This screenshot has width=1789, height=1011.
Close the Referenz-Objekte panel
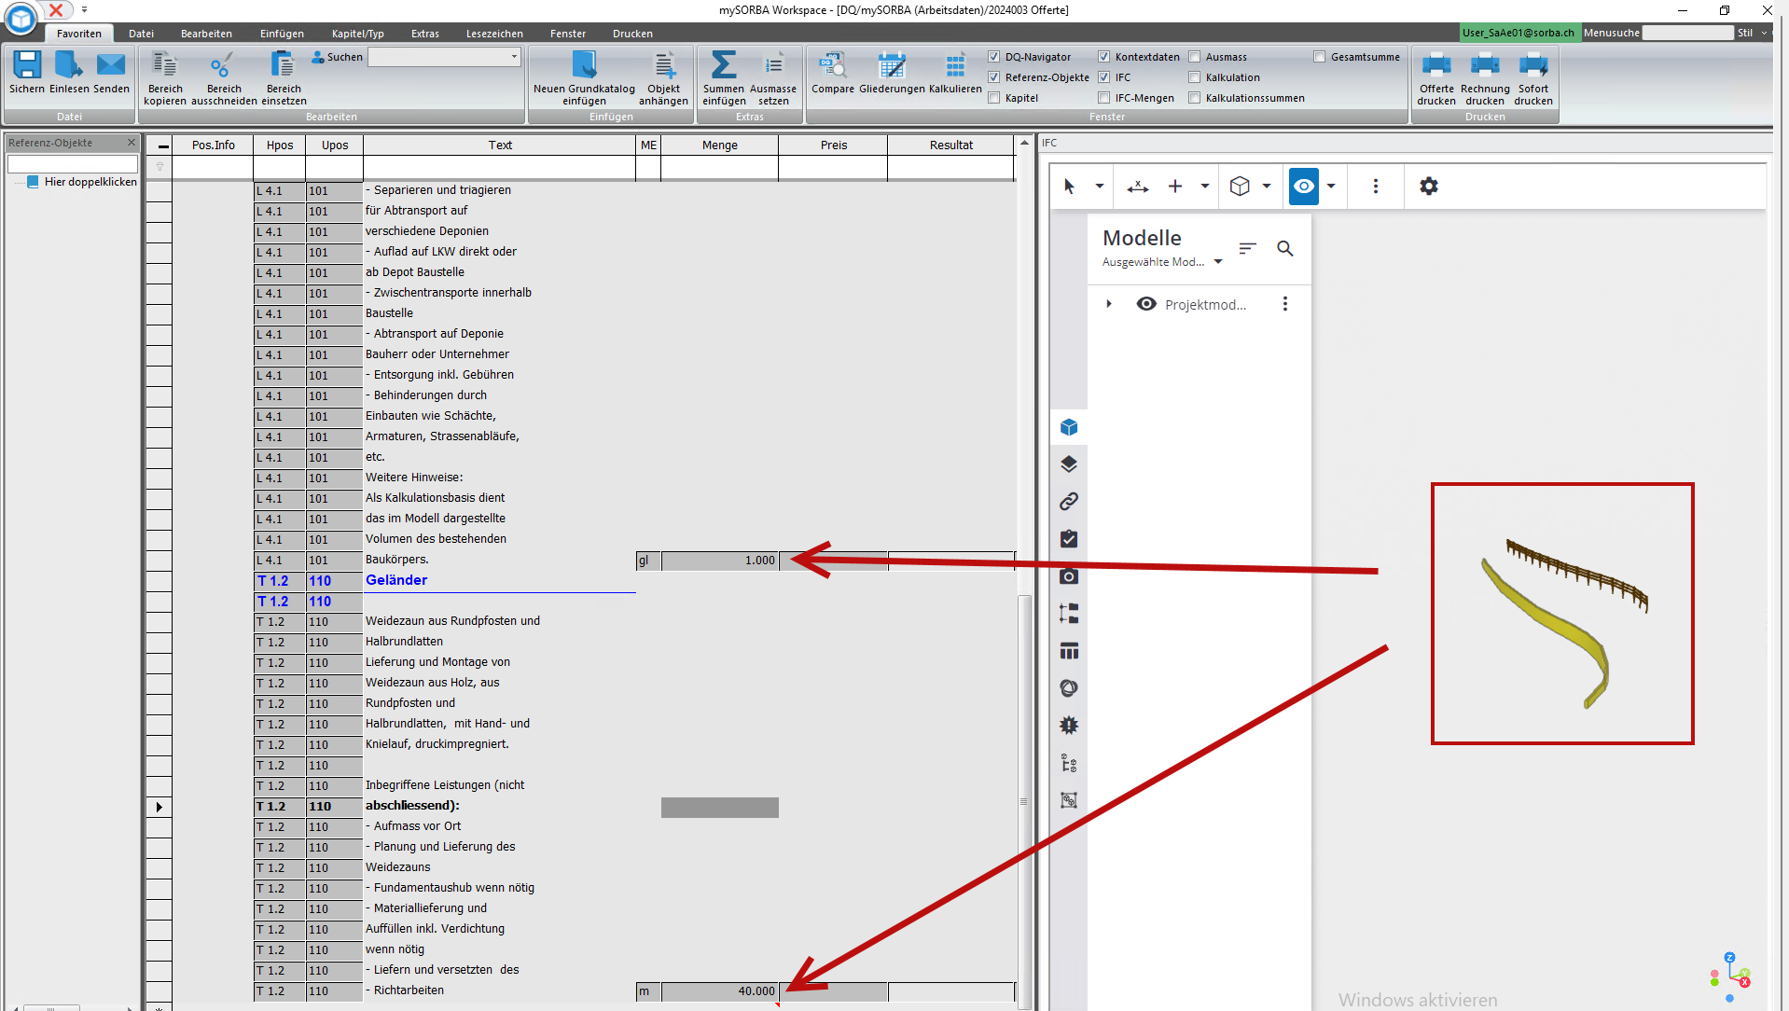click(132, 143)
